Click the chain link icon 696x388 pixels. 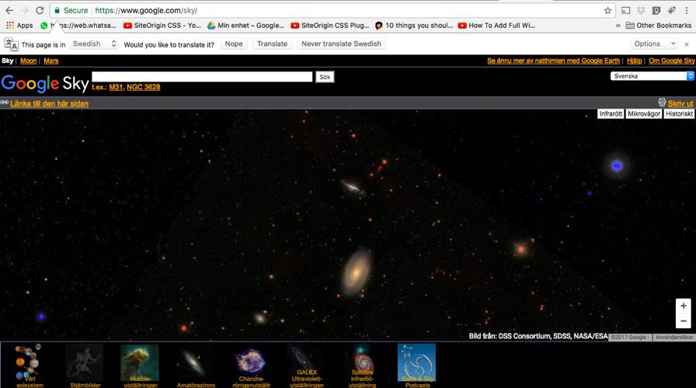[5, 103]
